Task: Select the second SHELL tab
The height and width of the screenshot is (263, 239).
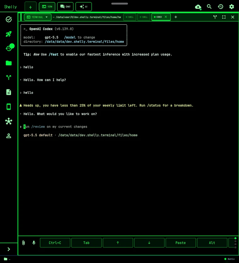Action: tap(144, 17)
